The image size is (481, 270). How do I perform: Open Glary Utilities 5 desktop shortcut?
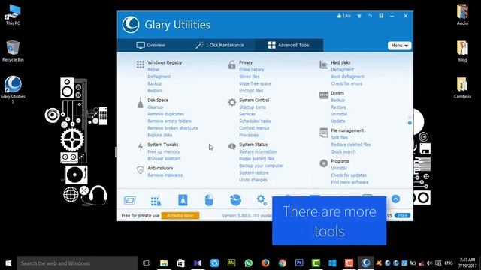click(13, 89)
